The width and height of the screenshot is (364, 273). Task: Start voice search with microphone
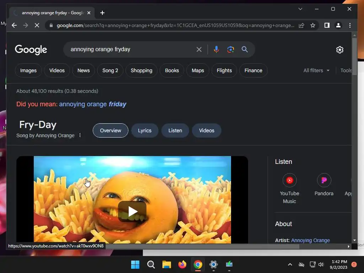coord(216,49)
